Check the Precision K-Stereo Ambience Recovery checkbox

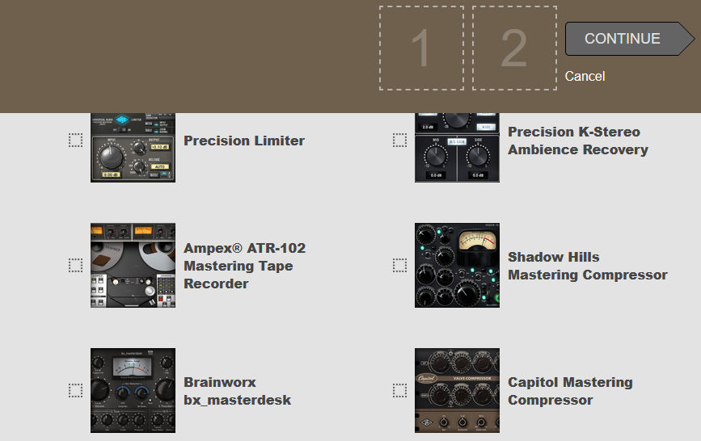click(399, 141)
